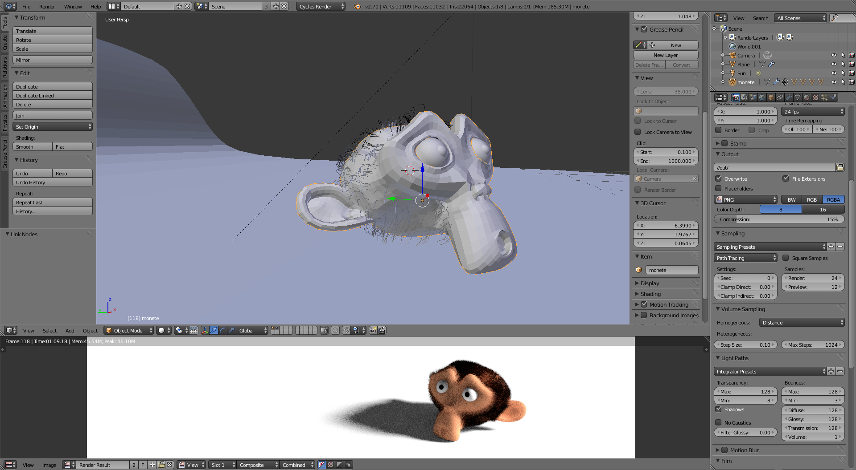Open the Render properties tab (camera icon)
Screen dimensions: 856x470
[735, 97]
